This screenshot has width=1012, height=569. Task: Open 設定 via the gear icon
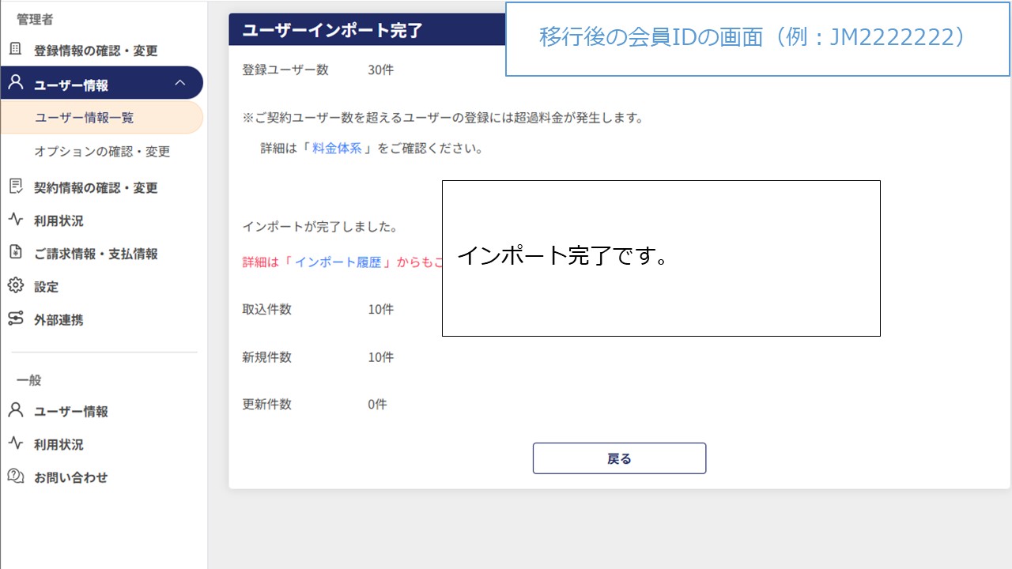(15, 286)
